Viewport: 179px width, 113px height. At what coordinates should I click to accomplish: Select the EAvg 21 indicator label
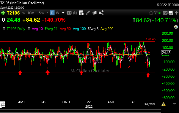(51, 29)
